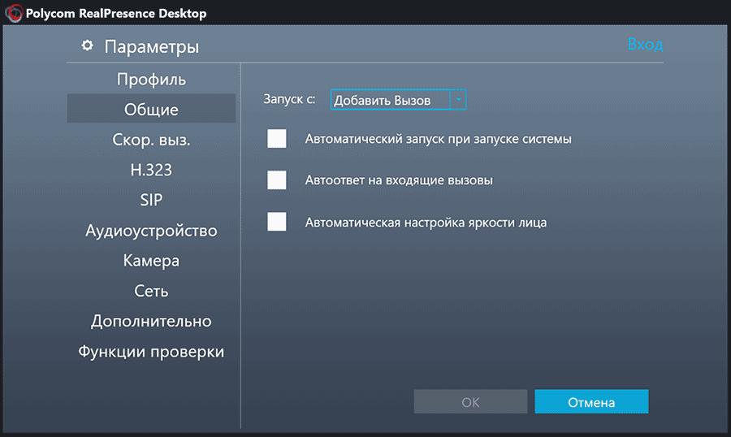Image resolution: width=731 pixels, height=437 pixels.
Task: Open the Сеть settings section
Action: [x=151, y=291]
